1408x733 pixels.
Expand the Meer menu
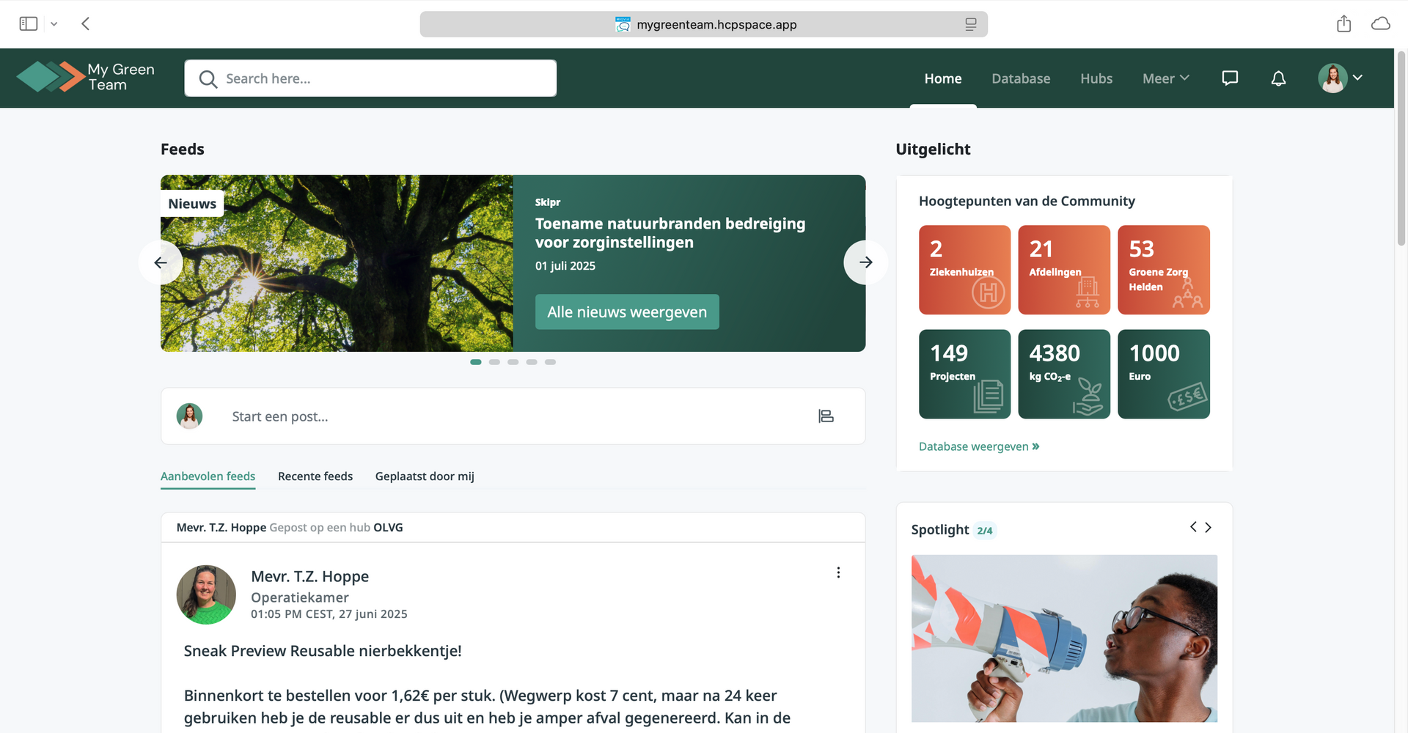coord(1166,78)
